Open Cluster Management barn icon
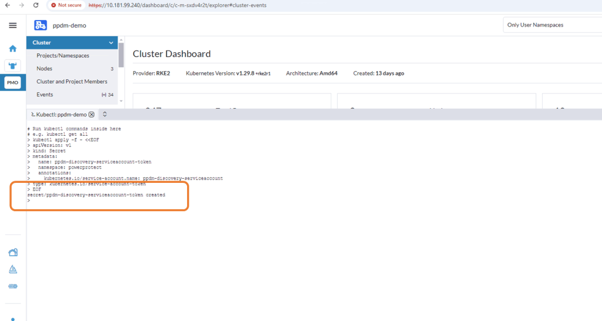This screenshot has width=602, height=321. pyautogui.click(x=12, y=252)
